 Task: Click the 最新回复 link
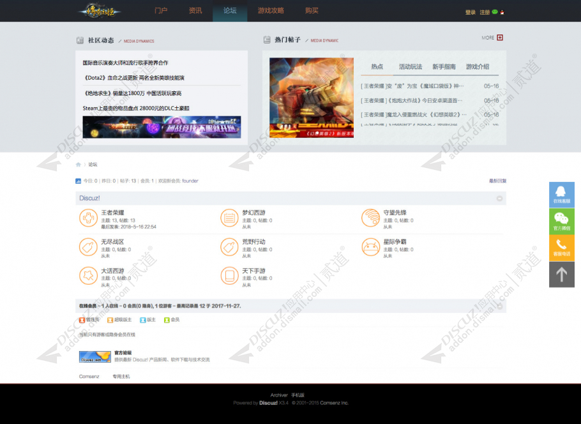click(x=497, y=181)
